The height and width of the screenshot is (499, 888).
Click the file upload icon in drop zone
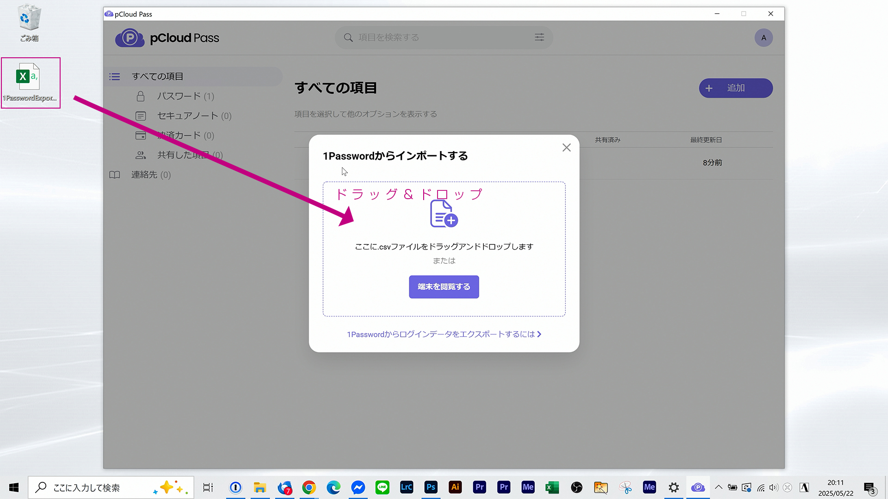444,214
